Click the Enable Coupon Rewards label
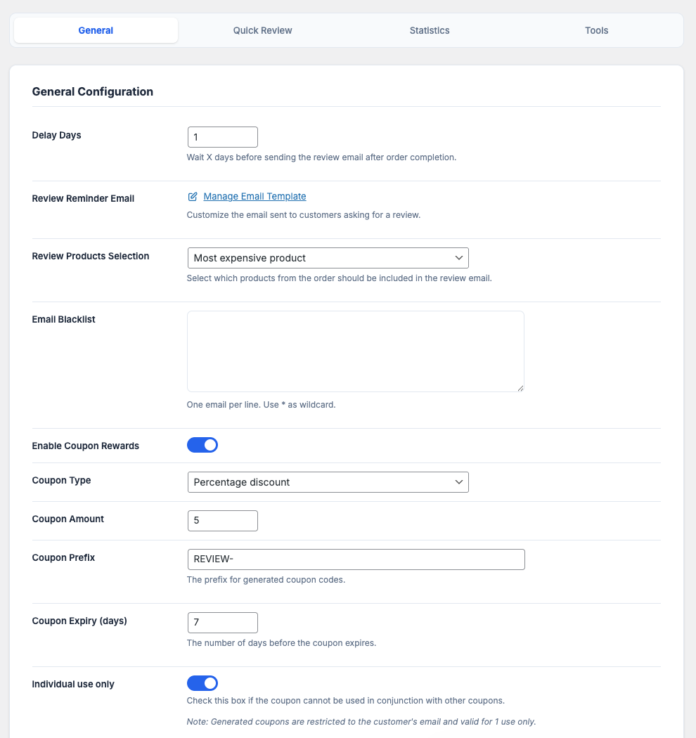This screenshot has width=696, height=738. 86,446
